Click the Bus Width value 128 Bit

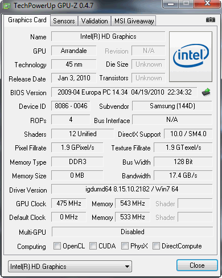[x=183, y=162]
